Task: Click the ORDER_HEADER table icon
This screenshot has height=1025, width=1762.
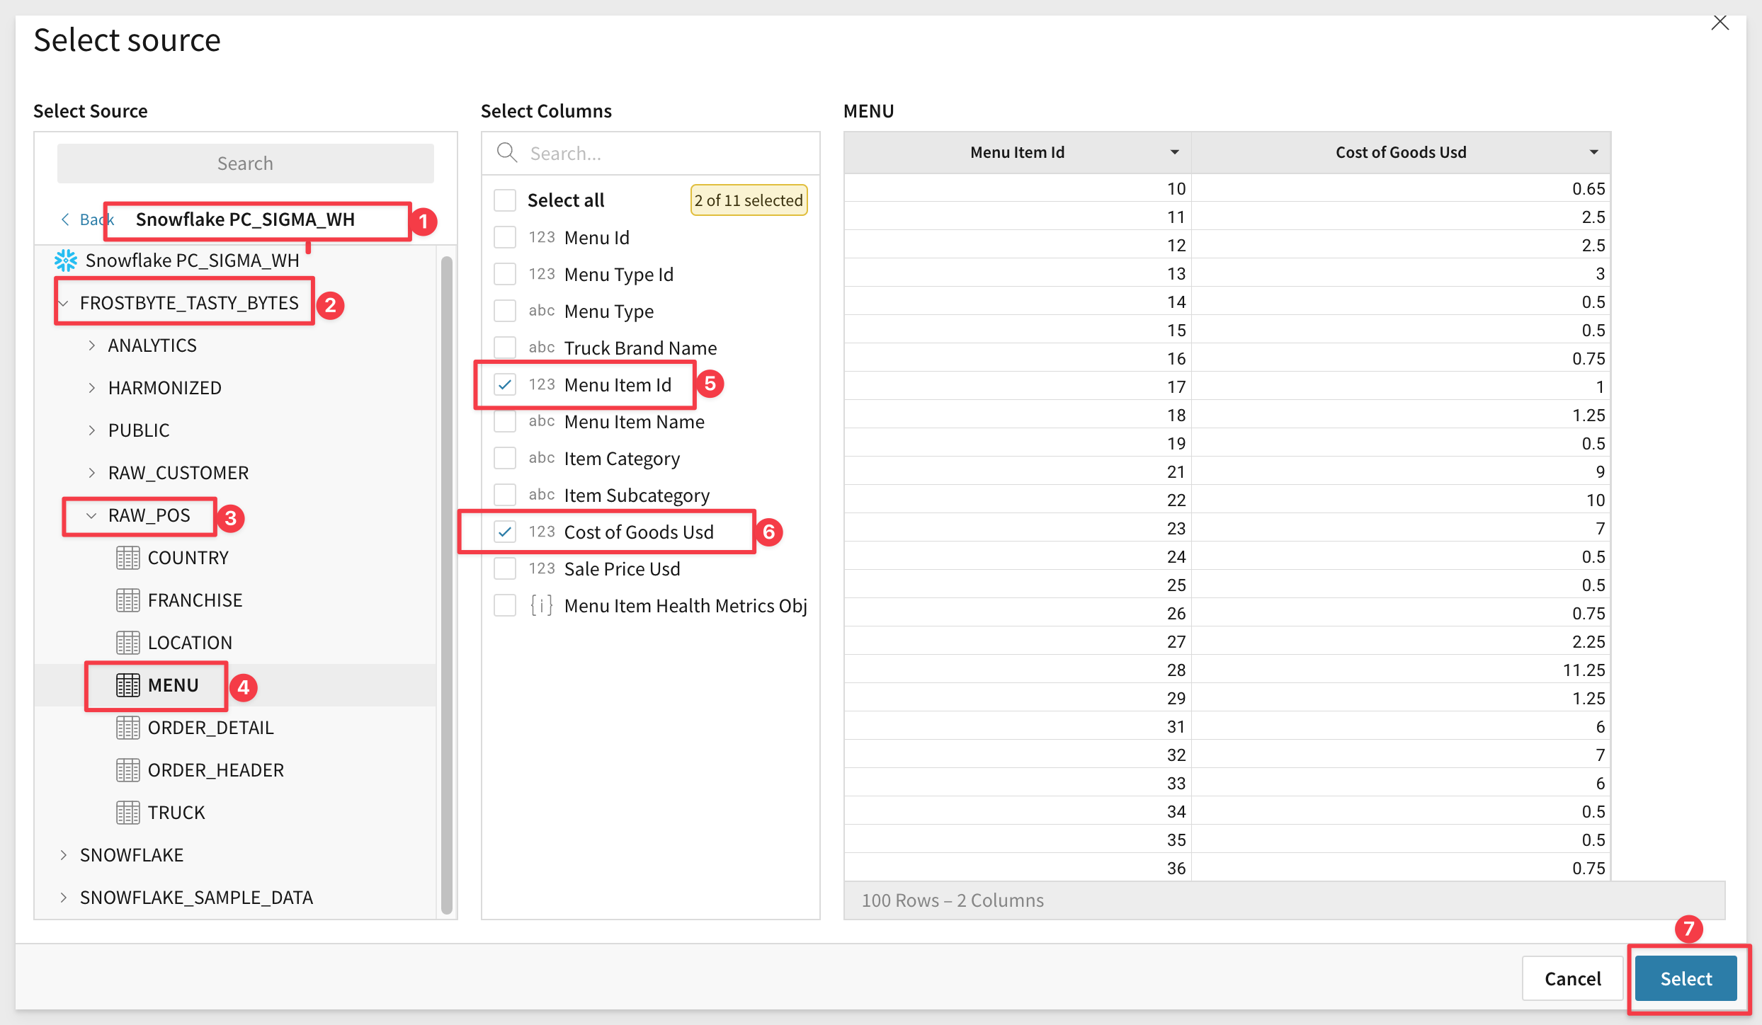Action: (x=127, y=770)
